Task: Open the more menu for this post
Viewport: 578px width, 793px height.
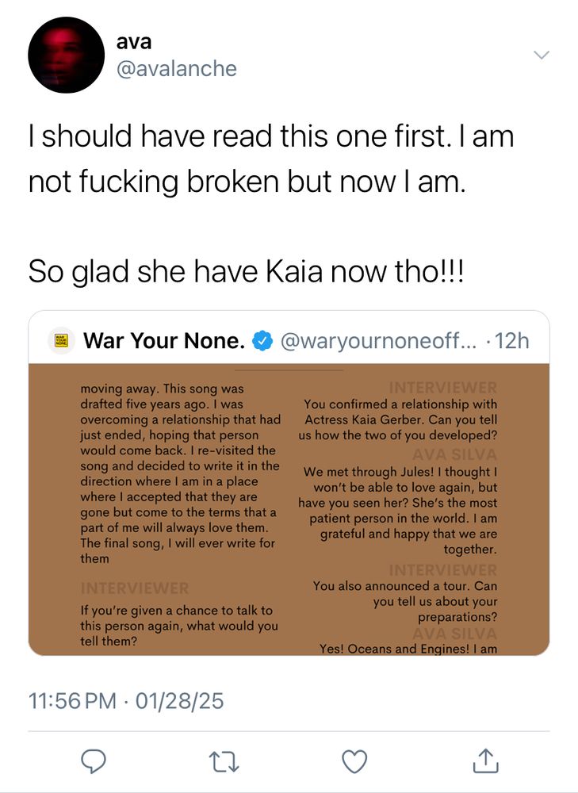Action: pos(541,56)
